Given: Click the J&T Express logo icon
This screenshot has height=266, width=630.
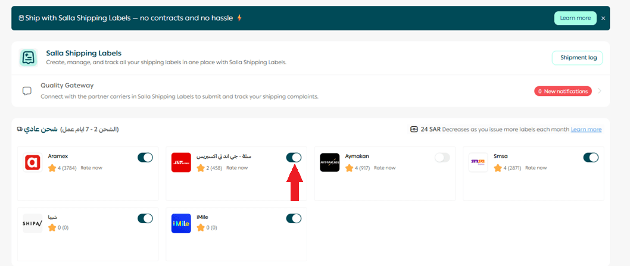Looking at the screenshot, I should tap(181, 162).
